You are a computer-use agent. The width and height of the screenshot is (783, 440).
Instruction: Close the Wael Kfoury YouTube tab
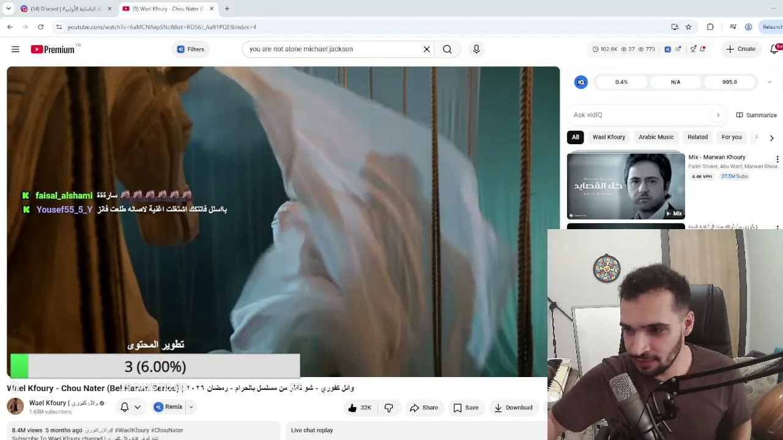pos(211,9)
